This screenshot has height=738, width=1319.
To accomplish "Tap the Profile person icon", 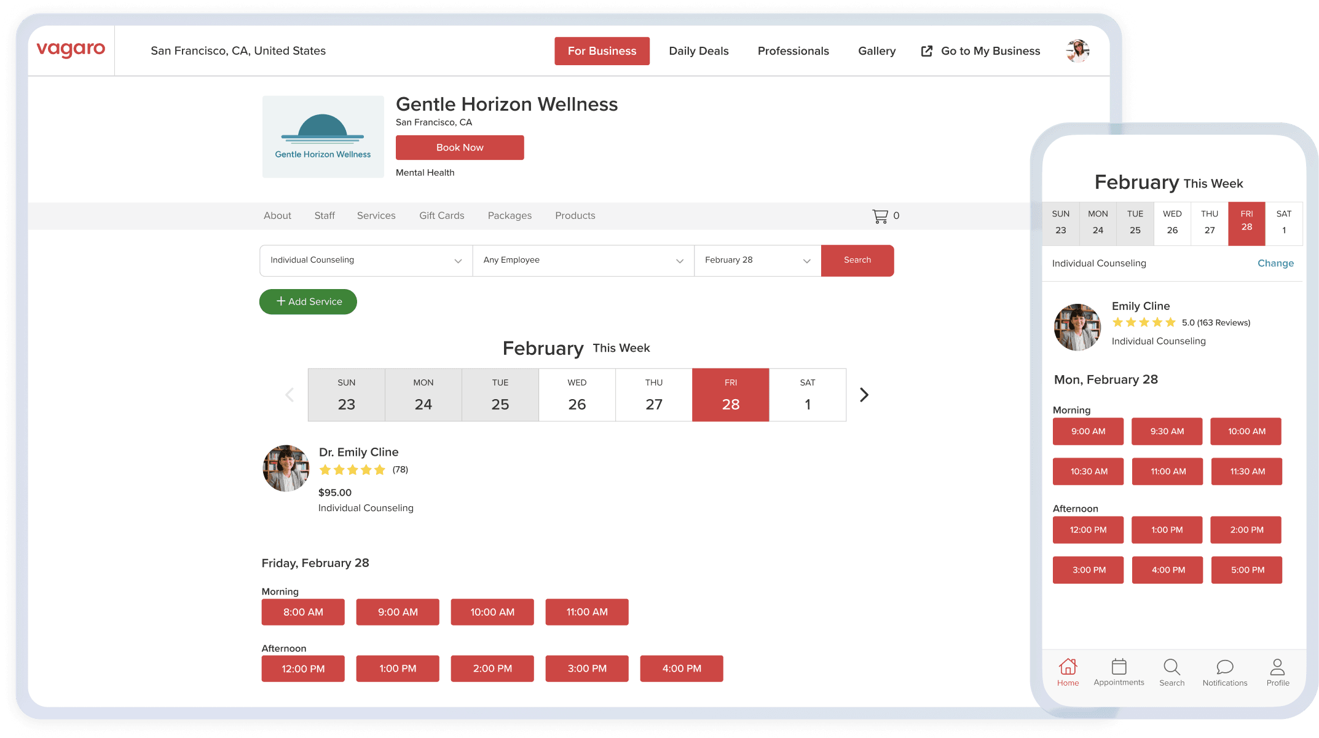I will (1277, 668).
